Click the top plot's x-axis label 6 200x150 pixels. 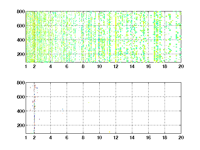click(x=67, y=66)
